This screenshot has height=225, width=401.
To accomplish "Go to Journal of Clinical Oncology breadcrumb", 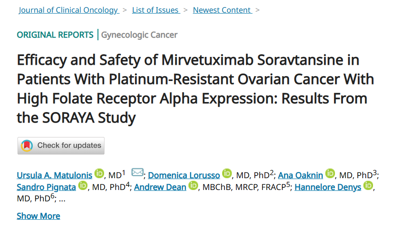I will point(69,10).
